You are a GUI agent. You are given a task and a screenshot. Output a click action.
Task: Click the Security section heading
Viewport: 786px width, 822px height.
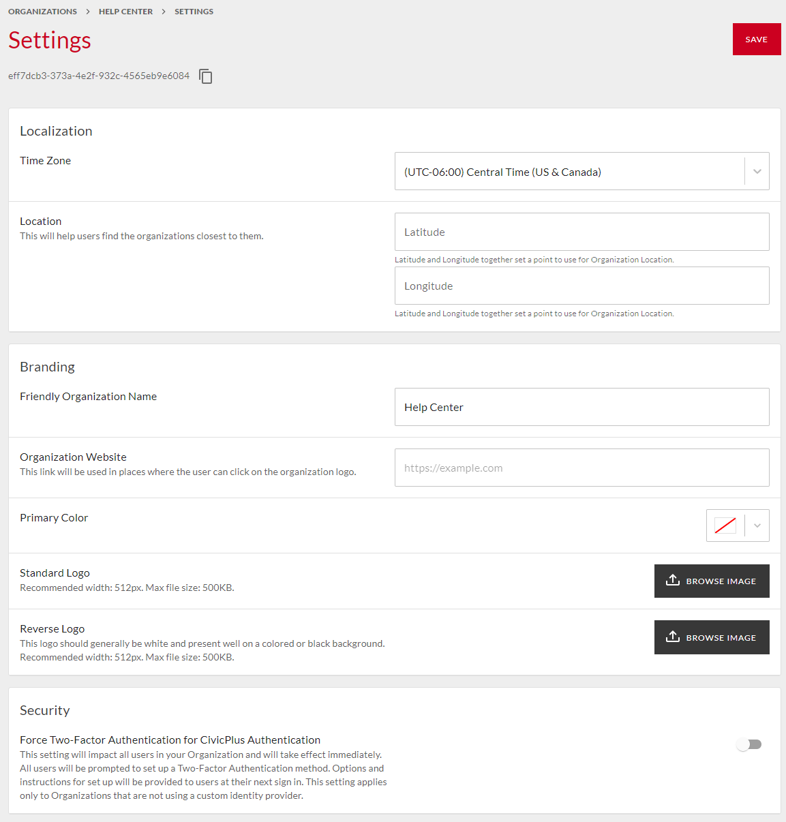(45, 710)
